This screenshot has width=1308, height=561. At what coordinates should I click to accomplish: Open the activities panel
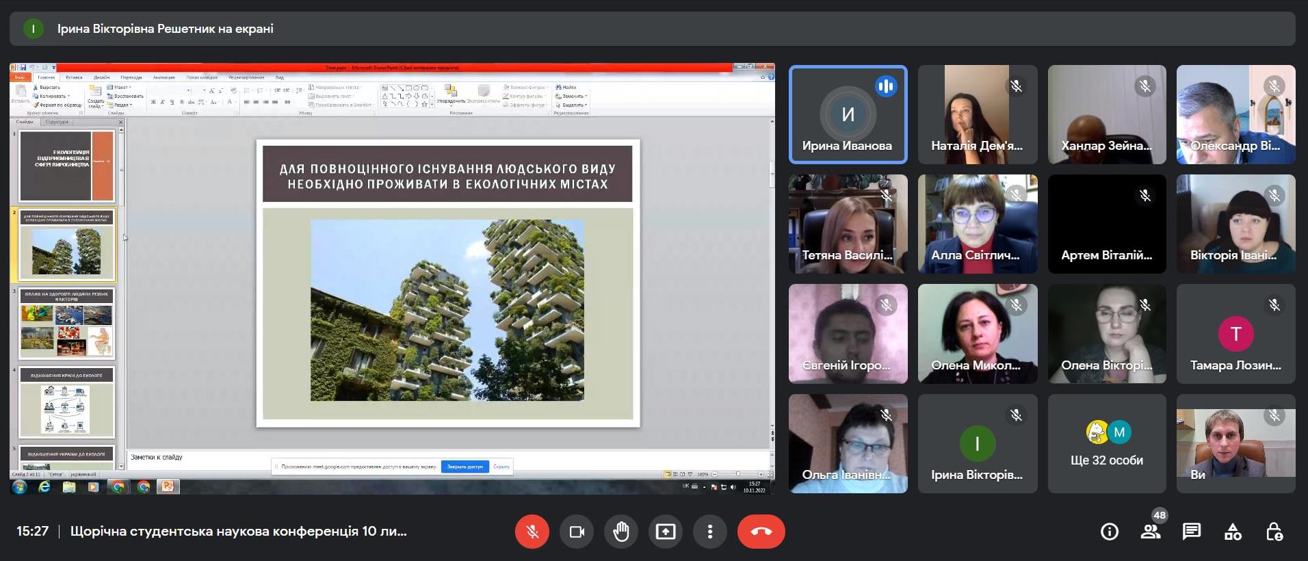pyautogui.click(x=1233, y=532)
